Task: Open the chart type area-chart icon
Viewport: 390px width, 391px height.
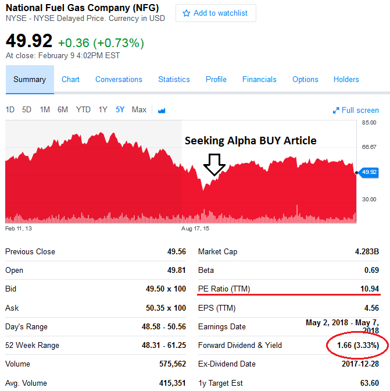Action: [162, 110]
